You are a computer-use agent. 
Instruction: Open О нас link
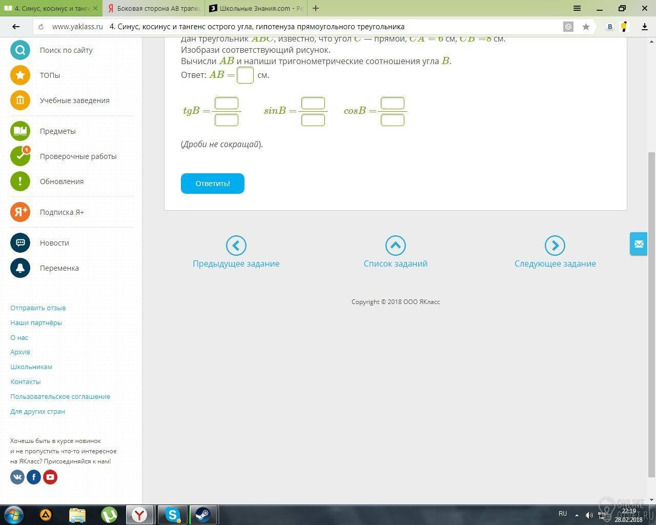pyautogui.click(x=19, y=338)
